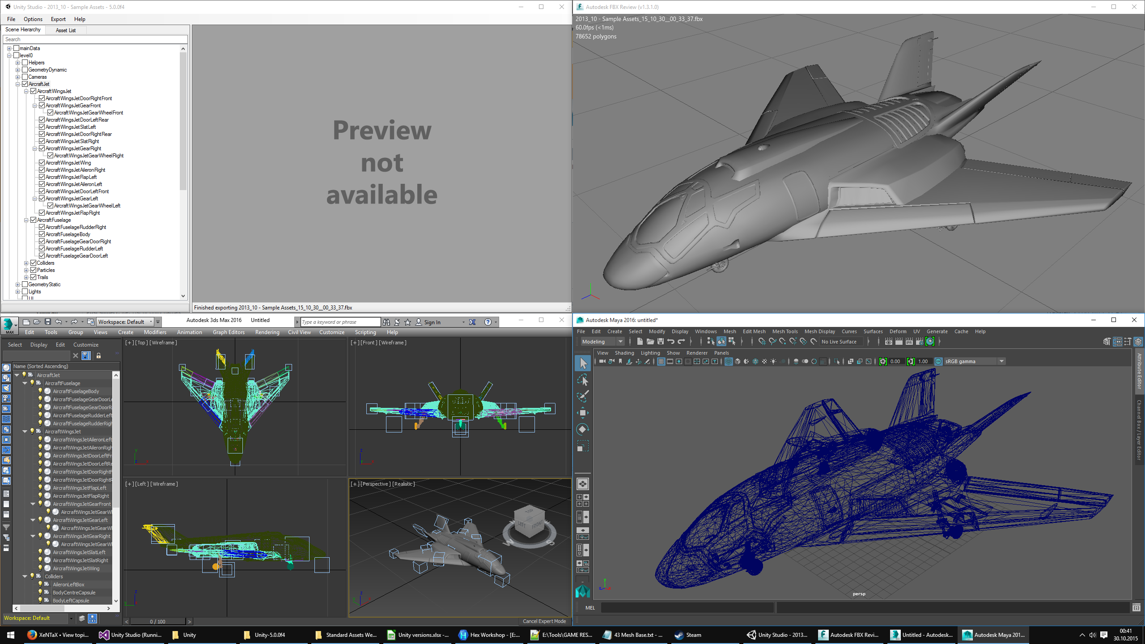
Task: Uncheck AircraftWingsJetWing in the scene hierarchy
Action: (42, 163)
